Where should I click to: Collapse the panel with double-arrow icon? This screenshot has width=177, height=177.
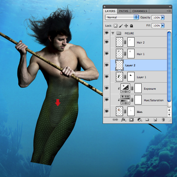170,7
